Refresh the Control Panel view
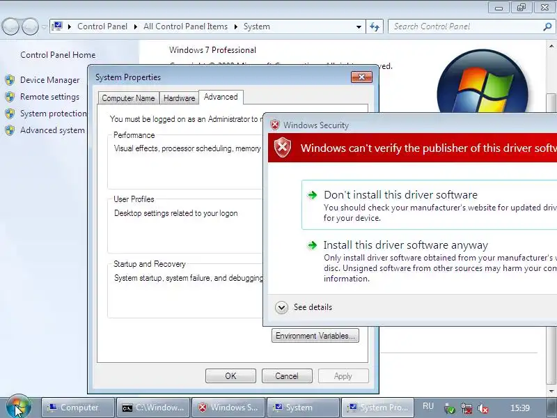This screenshot has width=557, height=418. (x=375, y=26)
